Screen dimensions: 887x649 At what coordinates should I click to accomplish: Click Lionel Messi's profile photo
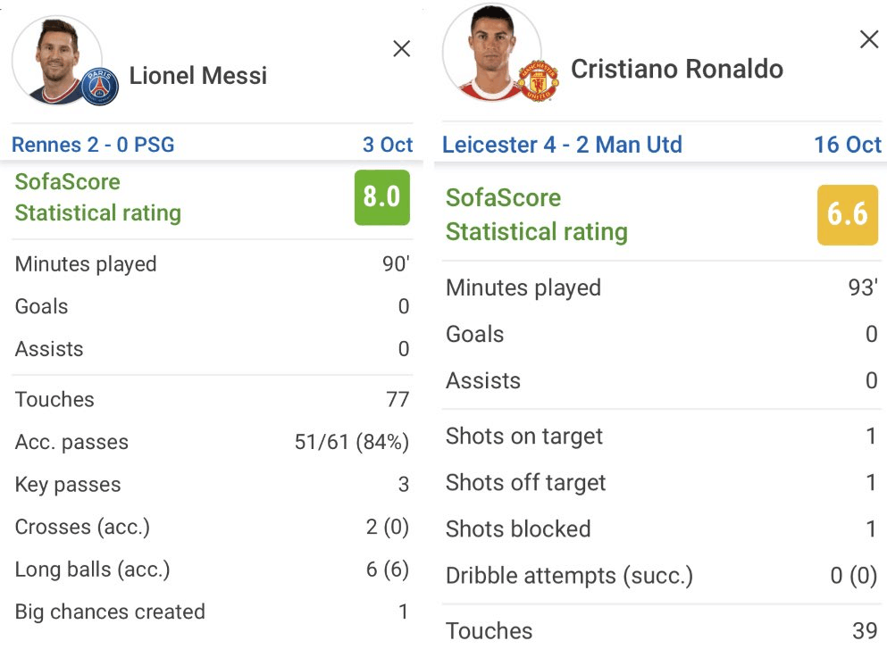click(x=56, y=60)
